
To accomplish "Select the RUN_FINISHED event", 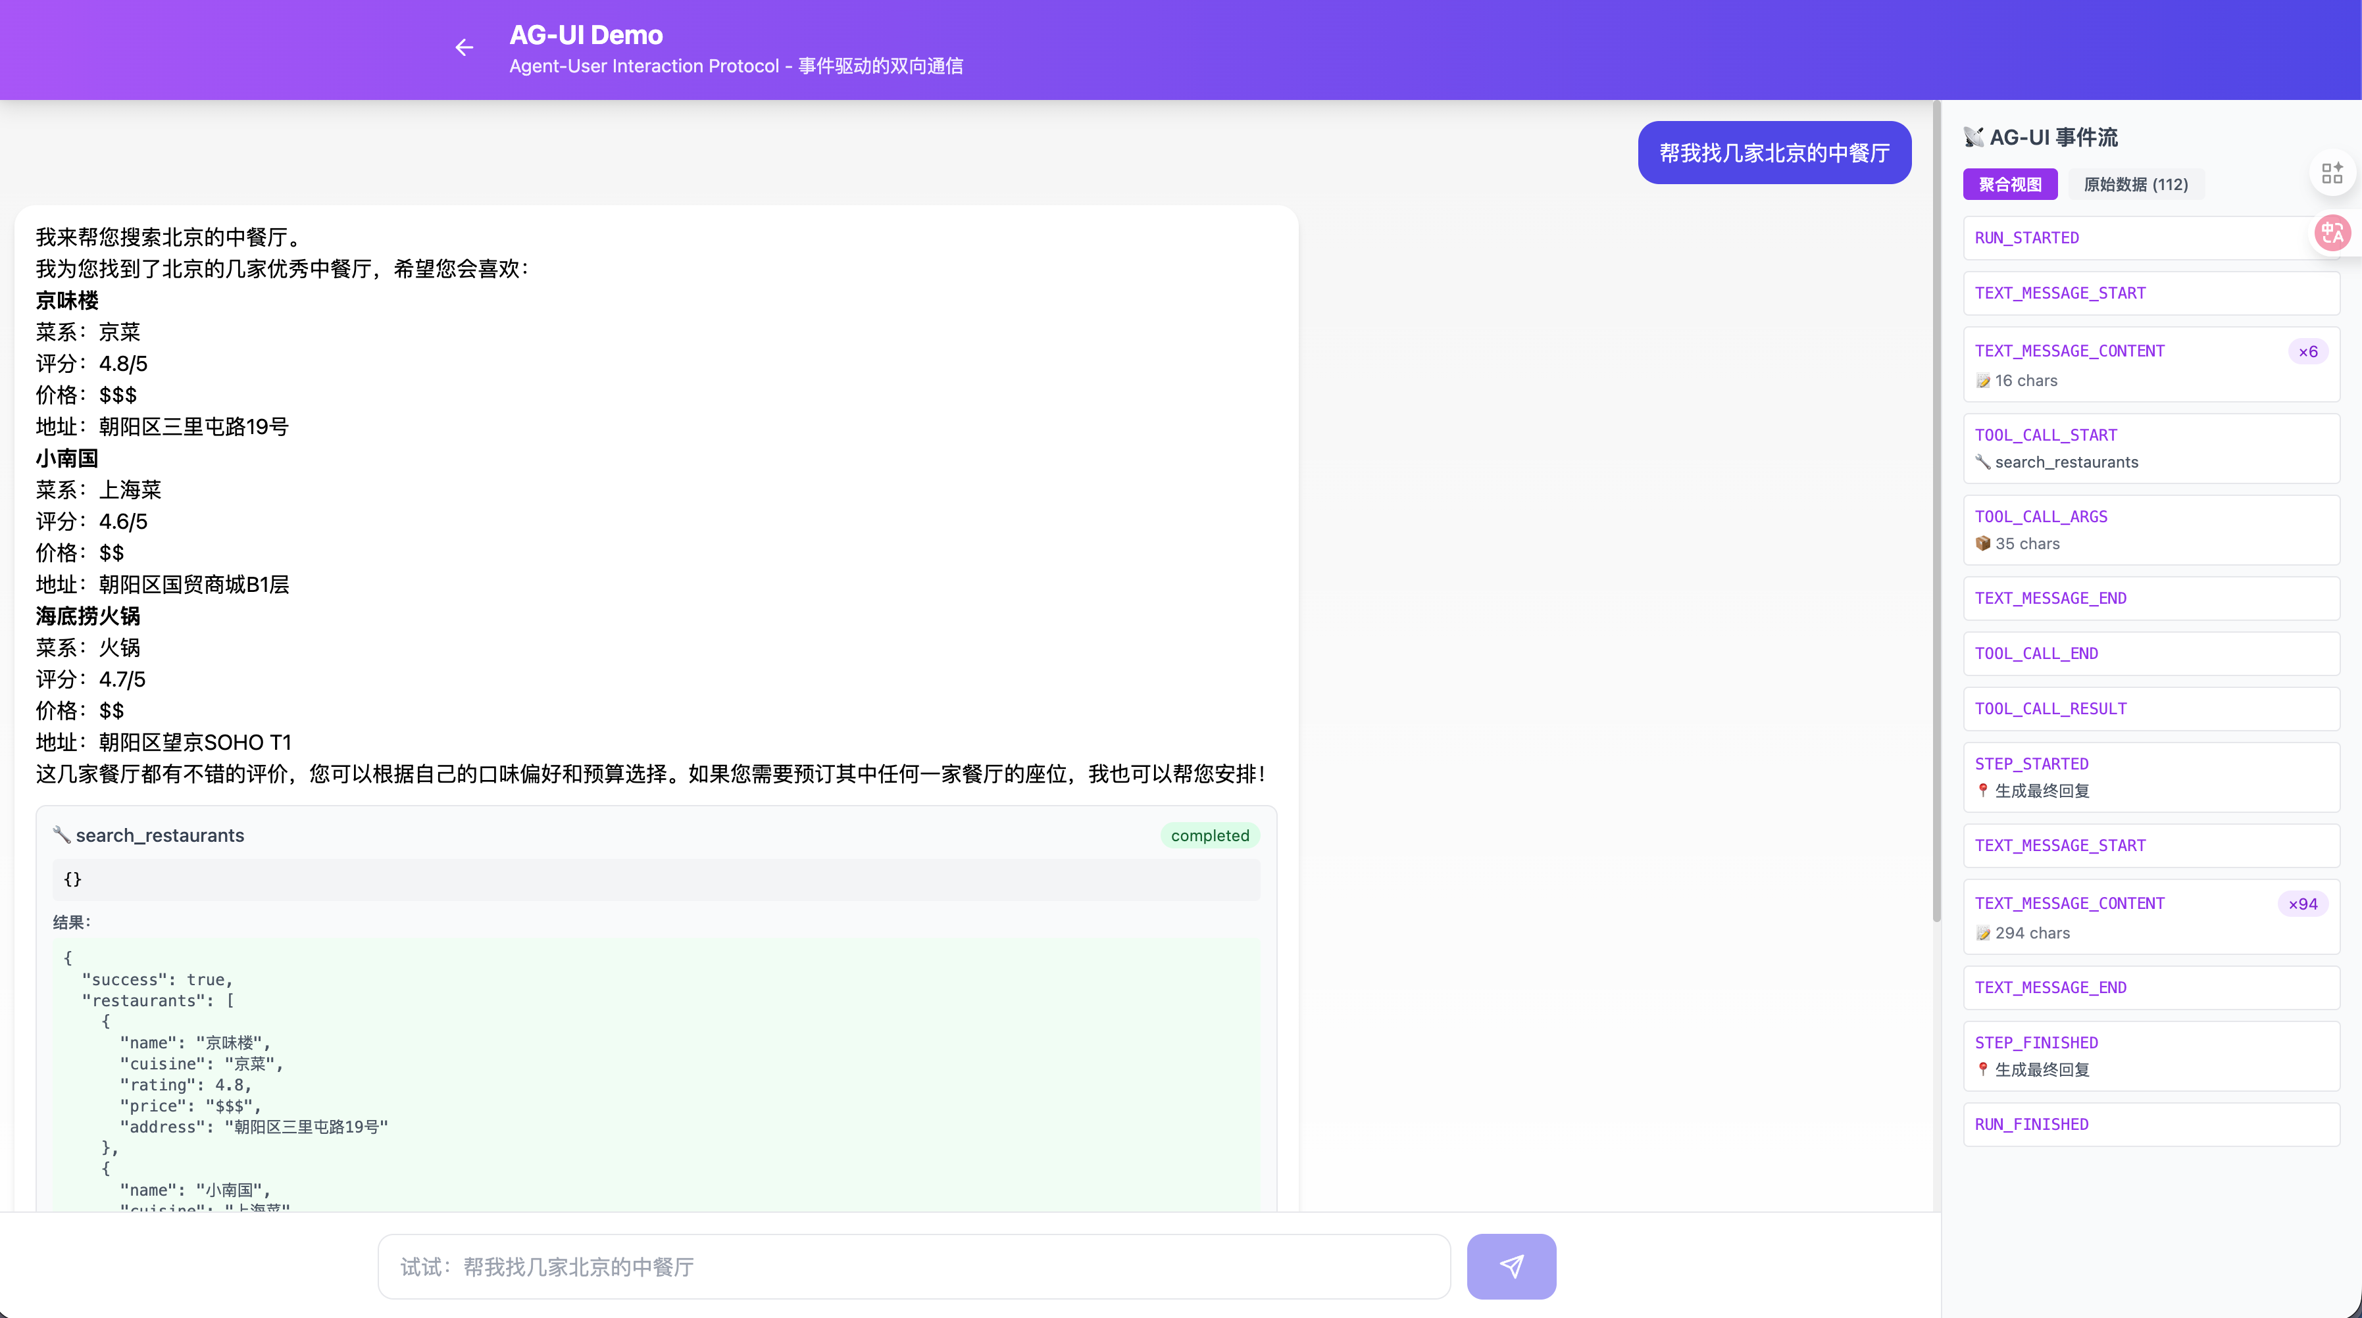I will (x=2151, y=1125).
